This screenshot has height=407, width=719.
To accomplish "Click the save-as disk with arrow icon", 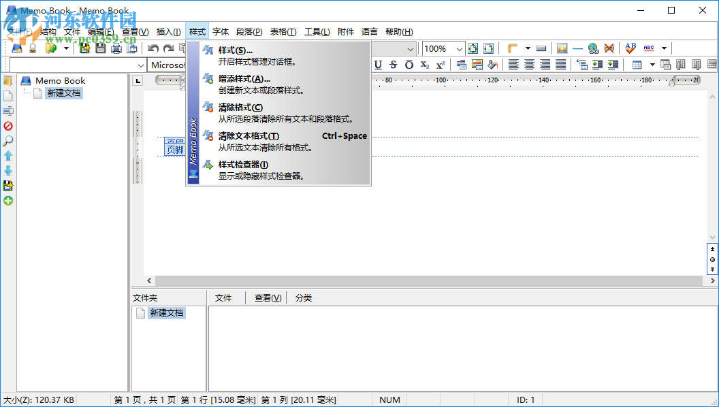I will [84, 48].
